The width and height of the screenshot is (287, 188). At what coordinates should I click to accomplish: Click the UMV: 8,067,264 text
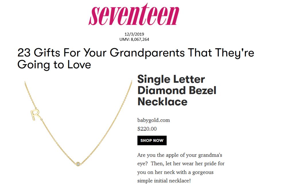[134, 39]
